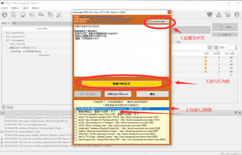
Task: Open the 视图(V) menu
Action: point(15,8)
